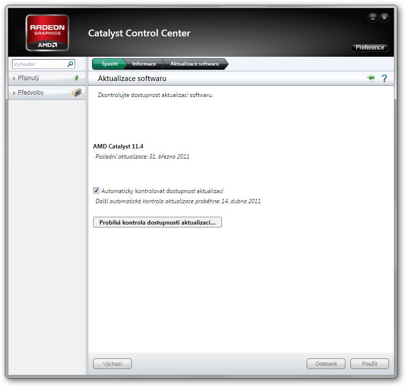Click Zkontrolujte dostupnost aktualizací softwaru text

(156, 95)
